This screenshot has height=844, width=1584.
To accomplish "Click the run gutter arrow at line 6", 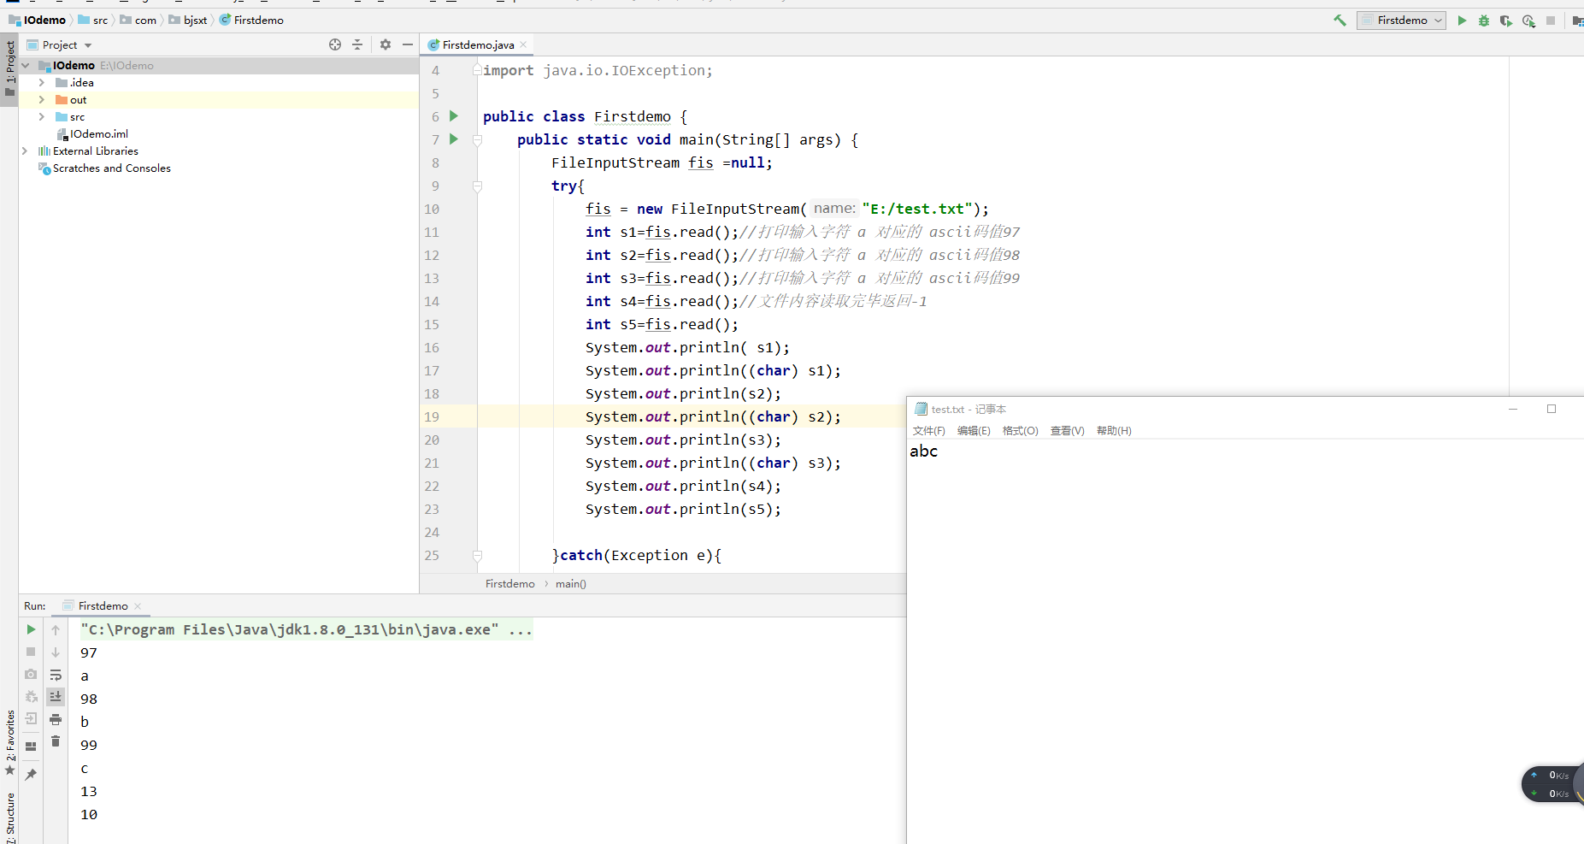I will (x=454, y=115).
